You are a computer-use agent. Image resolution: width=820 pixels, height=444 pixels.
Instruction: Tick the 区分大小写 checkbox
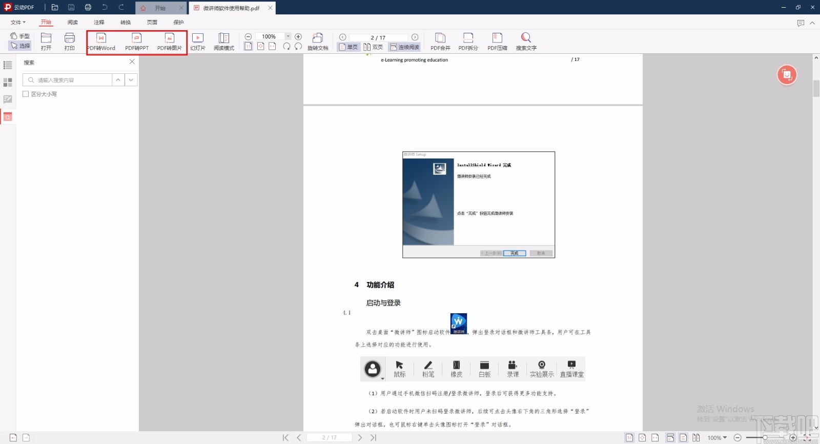pos(26,94)
